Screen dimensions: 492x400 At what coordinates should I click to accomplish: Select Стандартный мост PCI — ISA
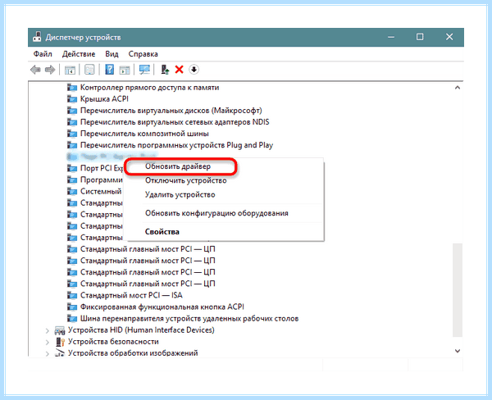(131, 295)
